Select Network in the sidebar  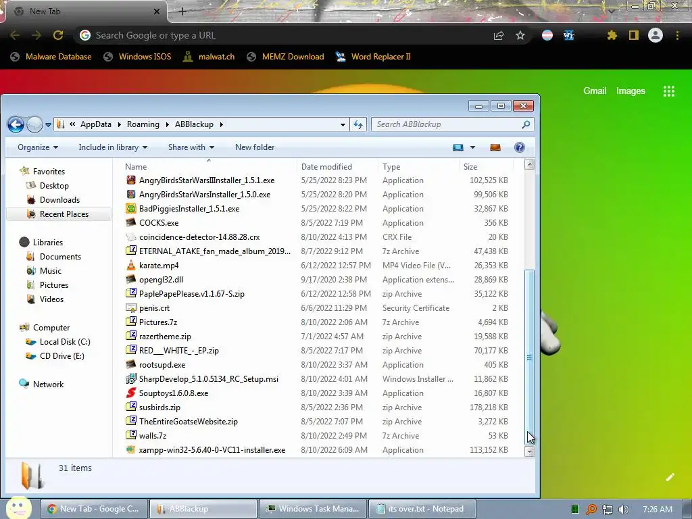[48, 385]
